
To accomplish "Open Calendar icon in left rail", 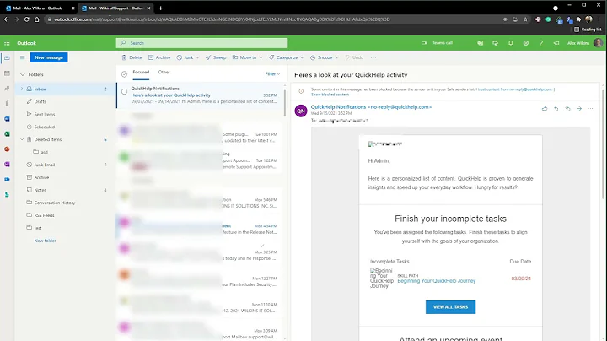I will [x=7, y=73].
